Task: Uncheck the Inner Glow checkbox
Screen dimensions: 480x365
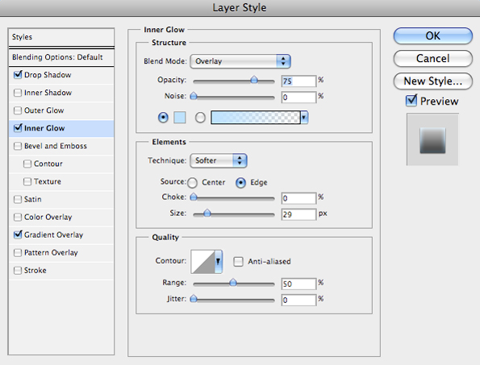Action: point(18,128)
